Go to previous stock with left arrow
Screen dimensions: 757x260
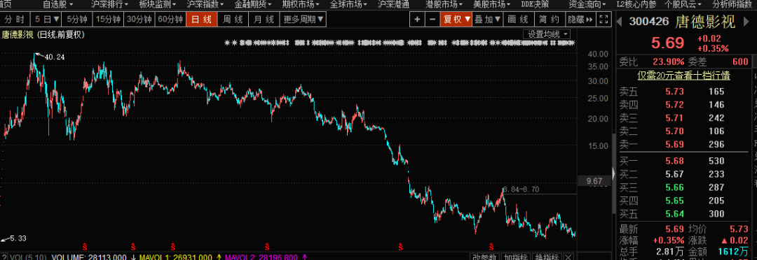coord(620,22)
